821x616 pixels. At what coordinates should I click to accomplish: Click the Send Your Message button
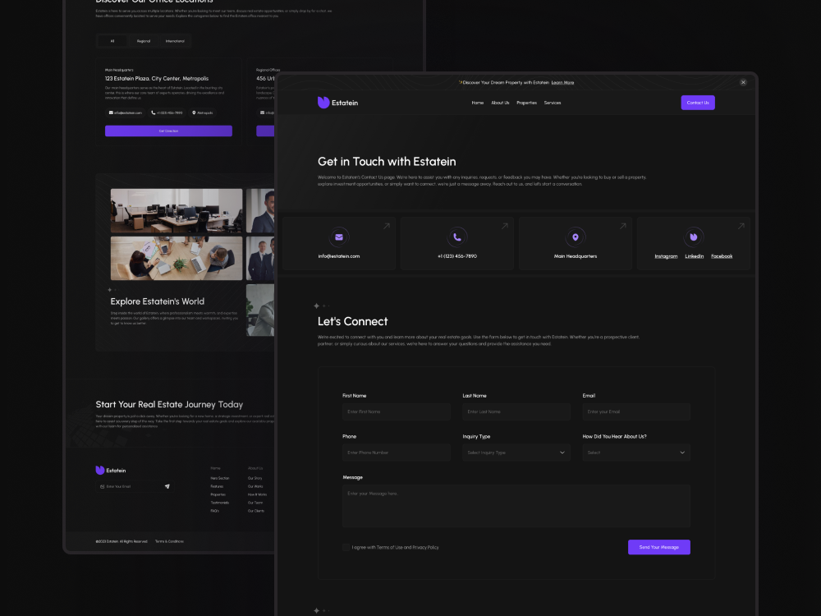click(x=658, y=547)
